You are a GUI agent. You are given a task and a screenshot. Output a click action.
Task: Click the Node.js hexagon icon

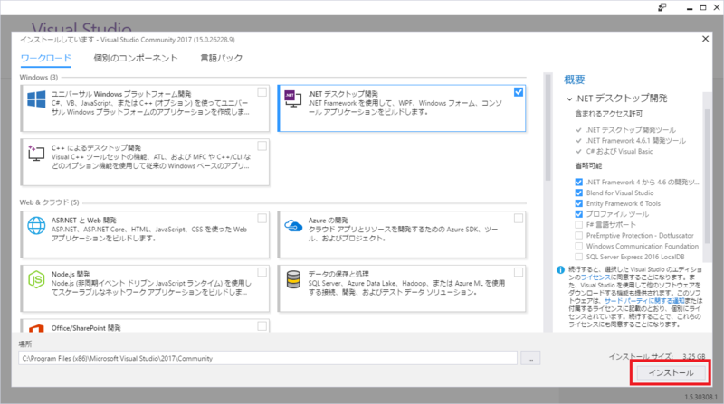click(36, 279)
